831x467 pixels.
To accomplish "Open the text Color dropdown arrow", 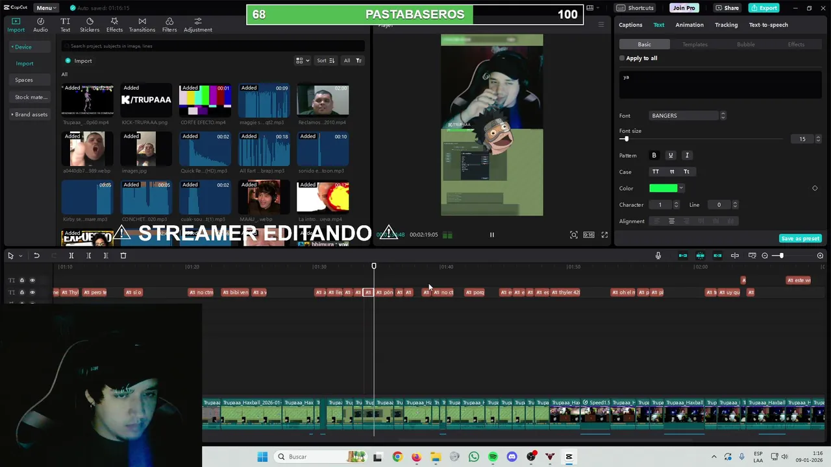I will (681, 188).
